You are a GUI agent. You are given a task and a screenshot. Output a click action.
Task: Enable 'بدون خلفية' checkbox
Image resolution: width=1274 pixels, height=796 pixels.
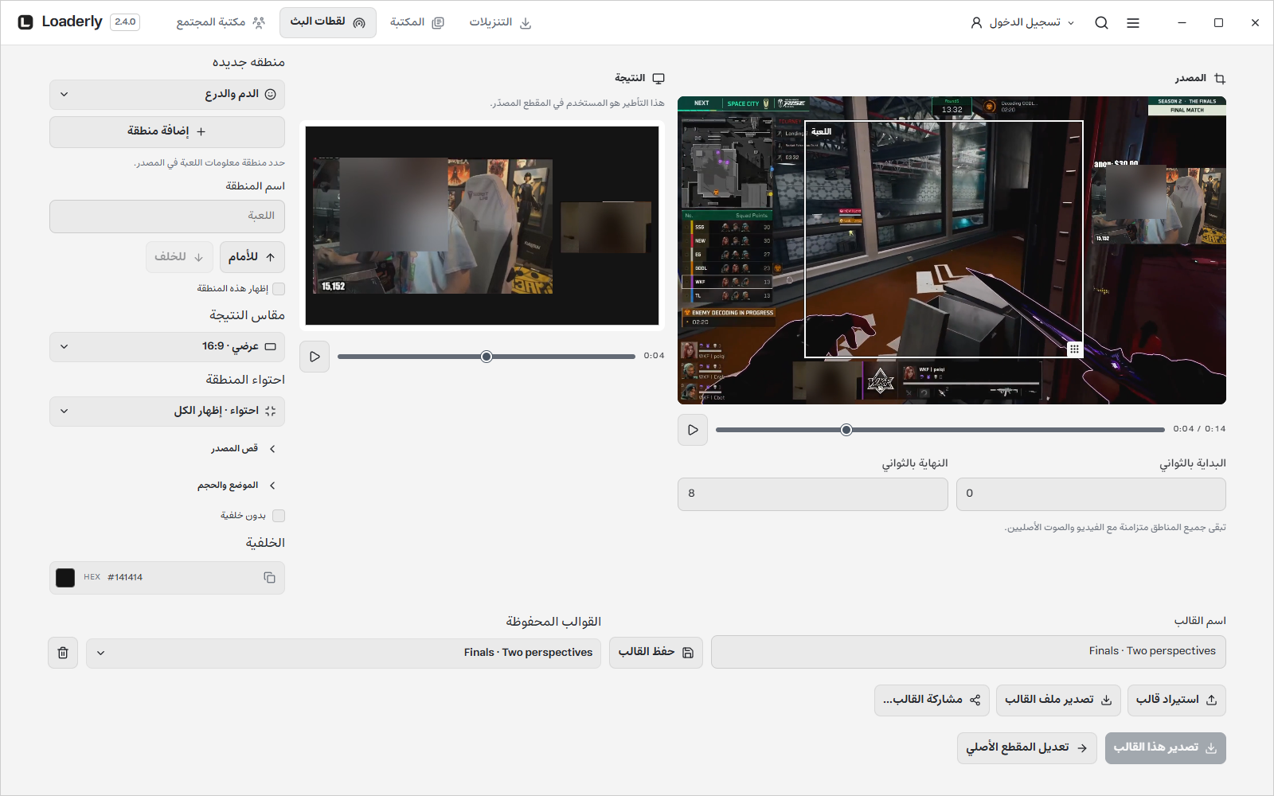click(279, 516)
